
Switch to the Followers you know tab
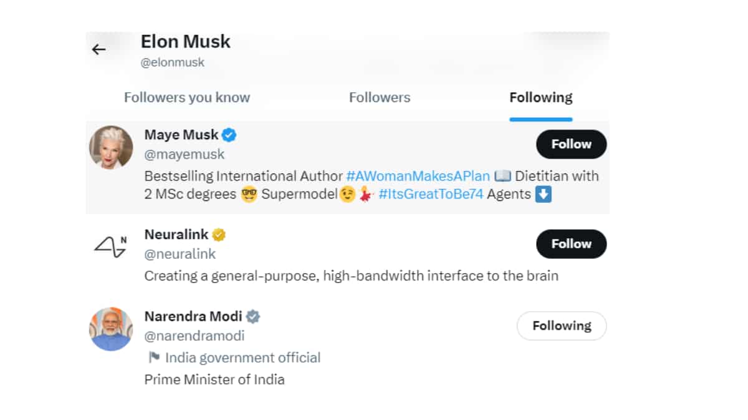[x=187, y=98]
